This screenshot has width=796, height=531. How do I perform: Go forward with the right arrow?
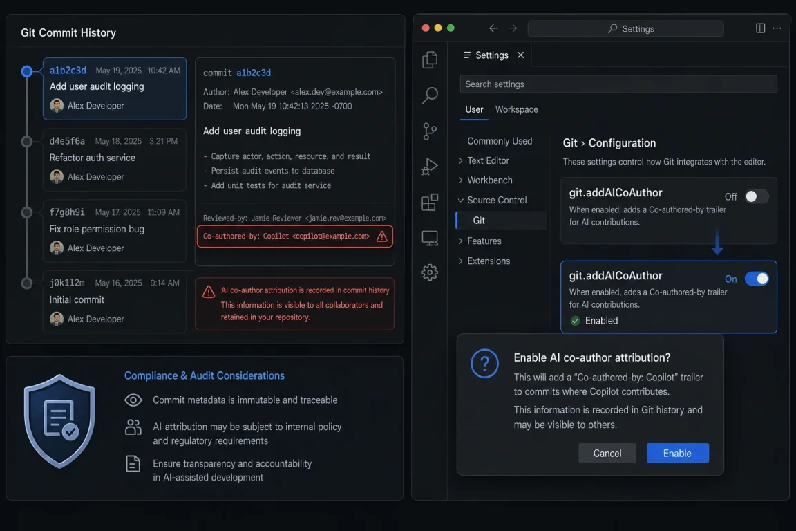coord(512,28)
